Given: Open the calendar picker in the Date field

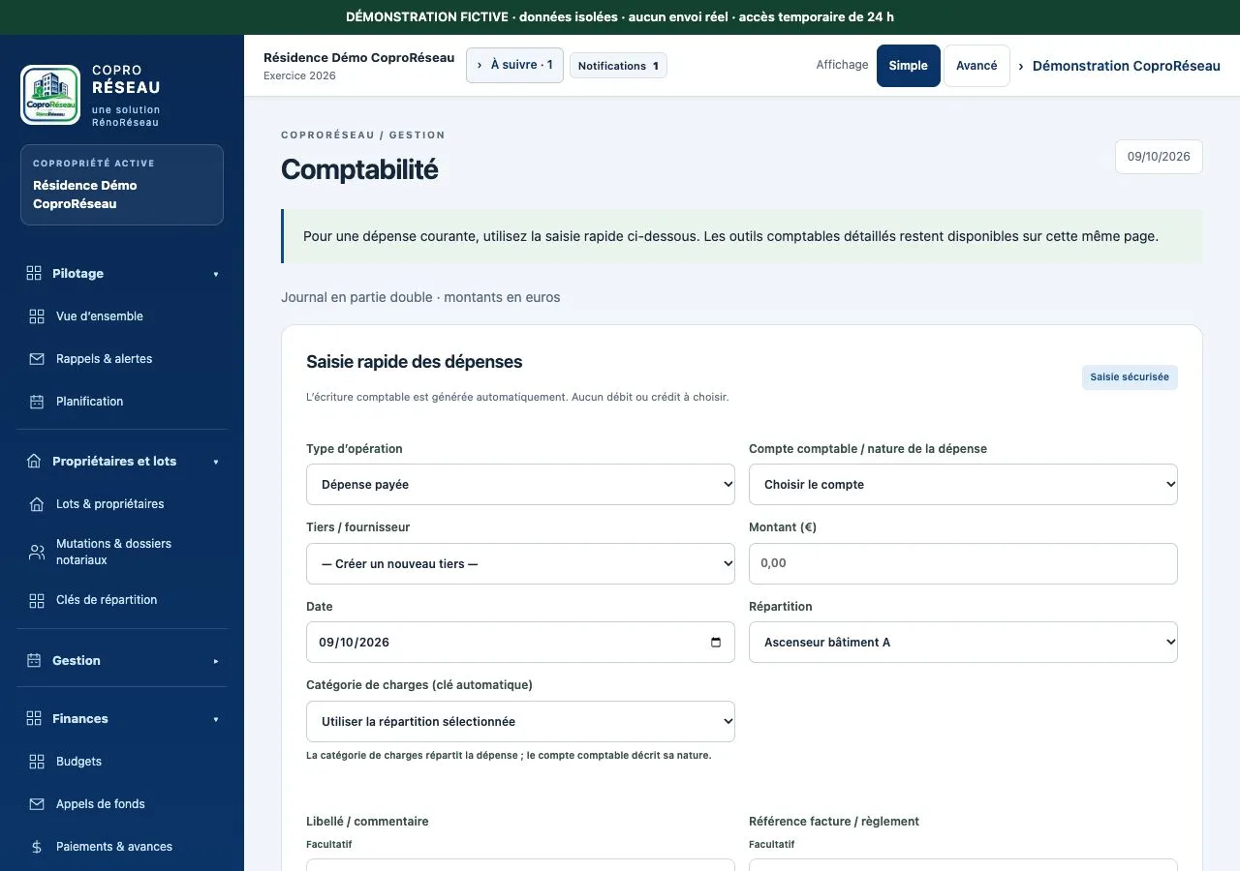Looking at the screenshot, I should click(x=716, y=643).
